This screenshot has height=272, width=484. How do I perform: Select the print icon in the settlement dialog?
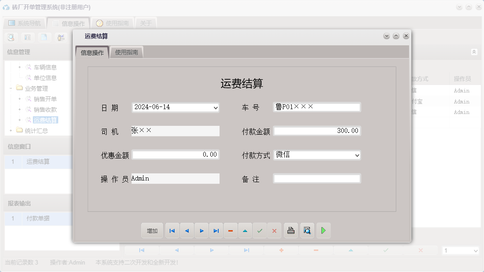290,230
